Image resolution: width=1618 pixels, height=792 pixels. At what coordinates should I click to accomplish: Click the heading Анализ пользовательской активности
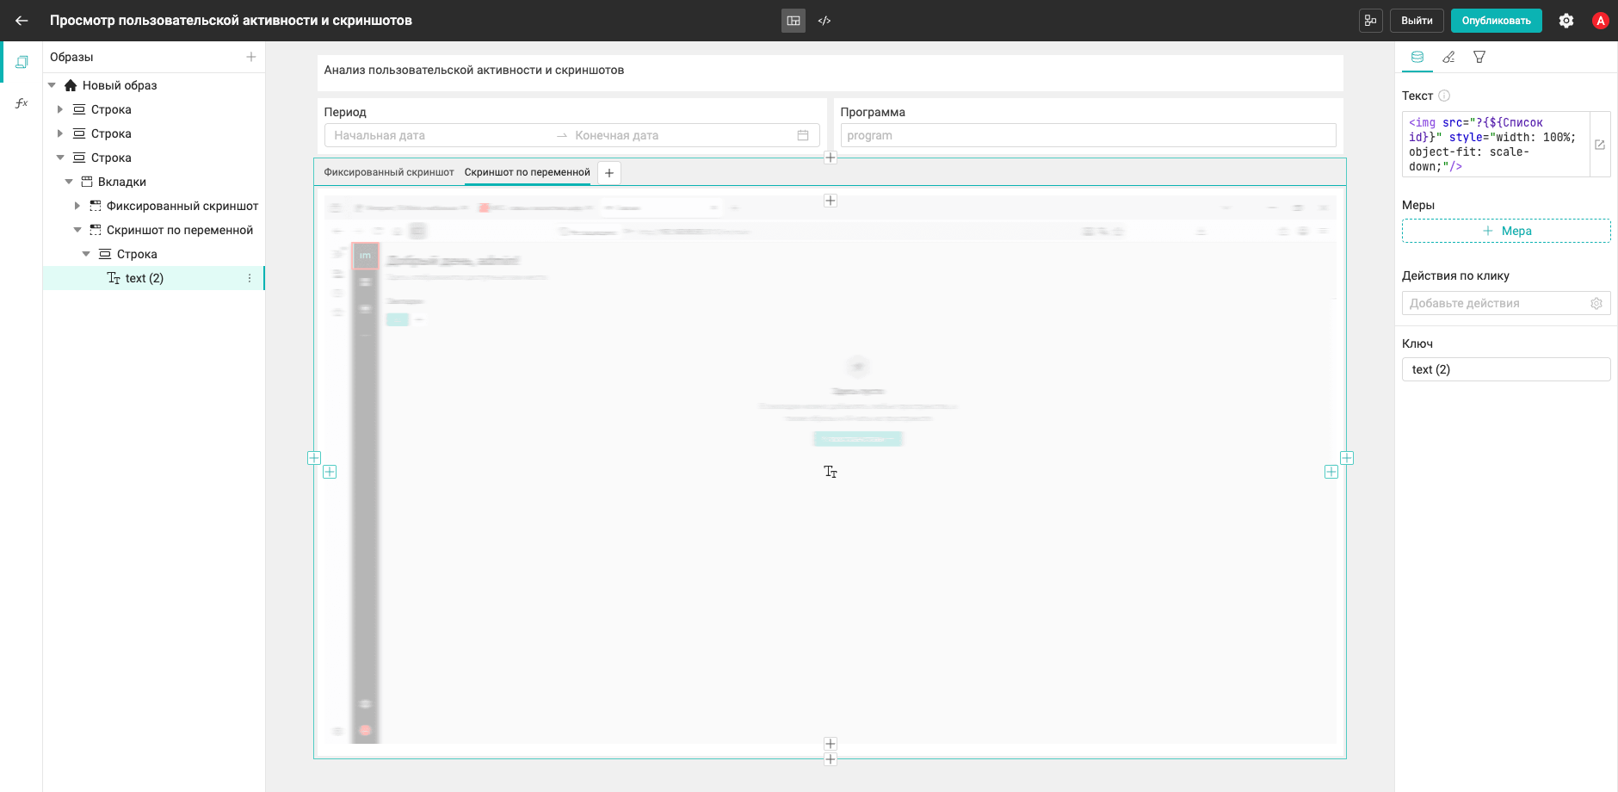coord(474,70)
